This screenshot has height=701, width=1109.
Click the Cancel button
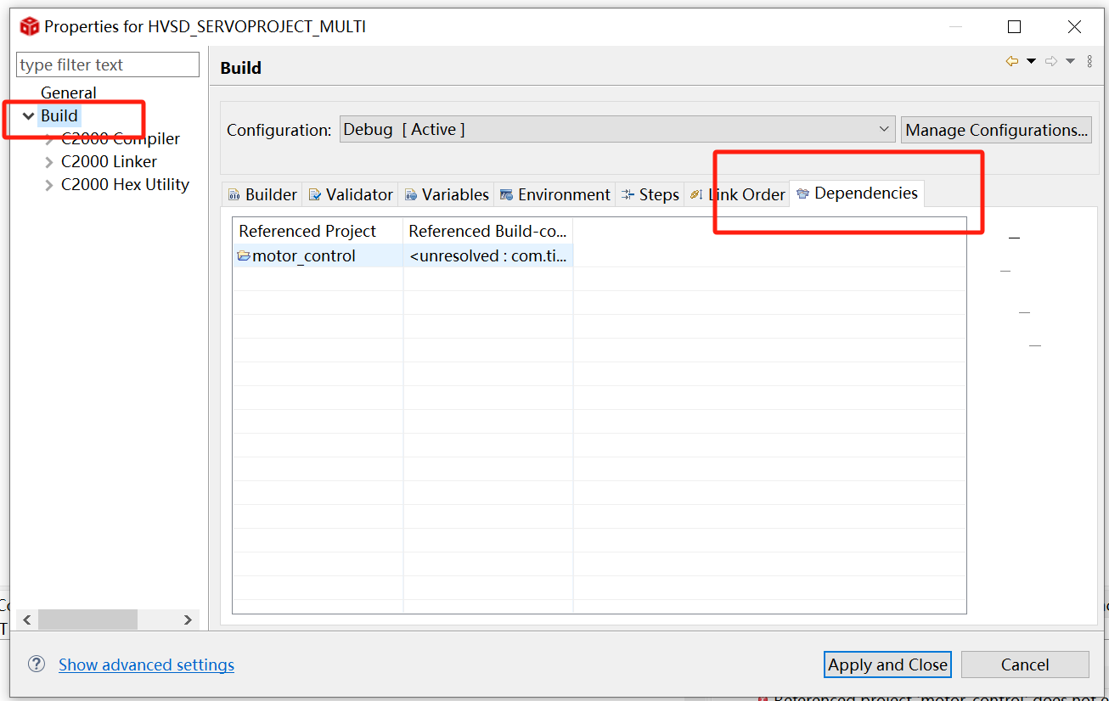pos(1025,665)
